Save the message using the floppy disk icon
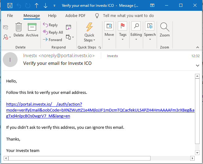The width and height of the screenshot is (203, 164). point(10,6)
